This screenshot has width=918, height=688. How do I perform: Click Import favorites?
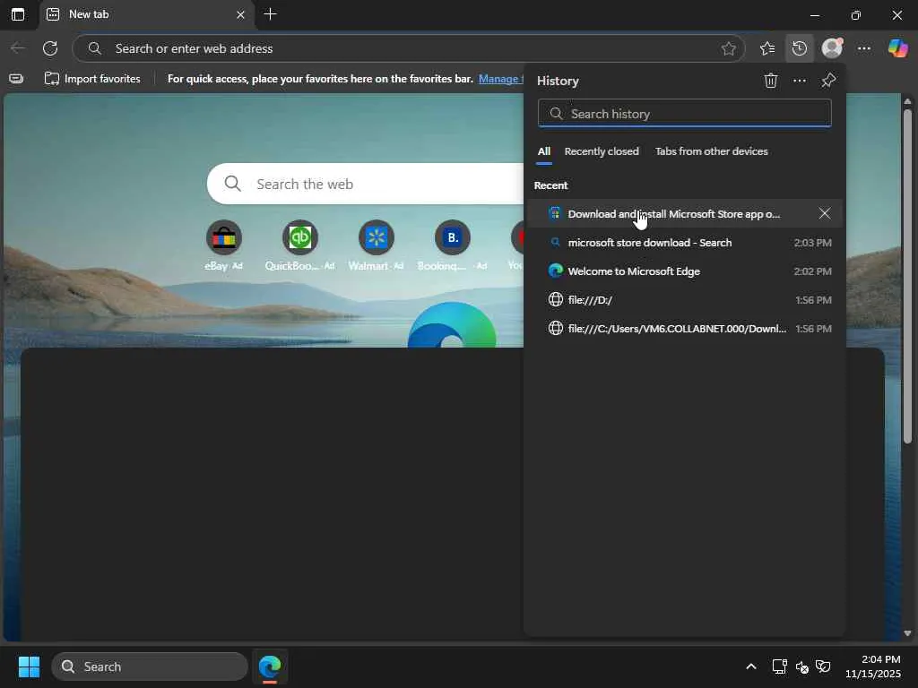point(92,79)
